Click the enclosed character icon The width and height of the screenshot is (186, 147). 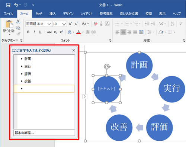point(93,32)
